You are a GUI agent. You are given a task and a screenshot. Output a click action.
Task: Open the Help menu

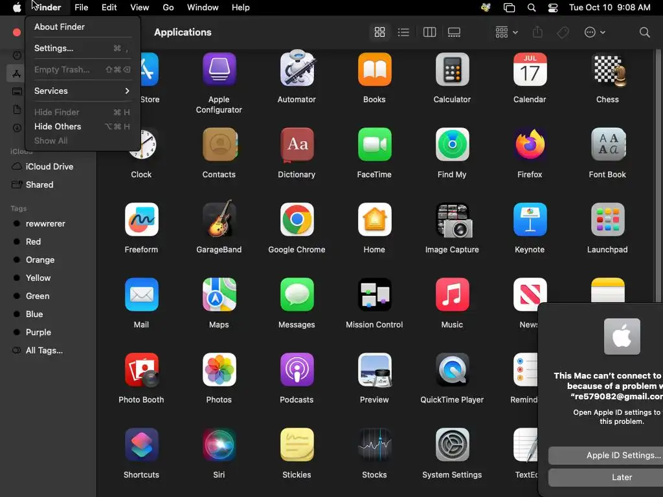click(x=241, y=8)
